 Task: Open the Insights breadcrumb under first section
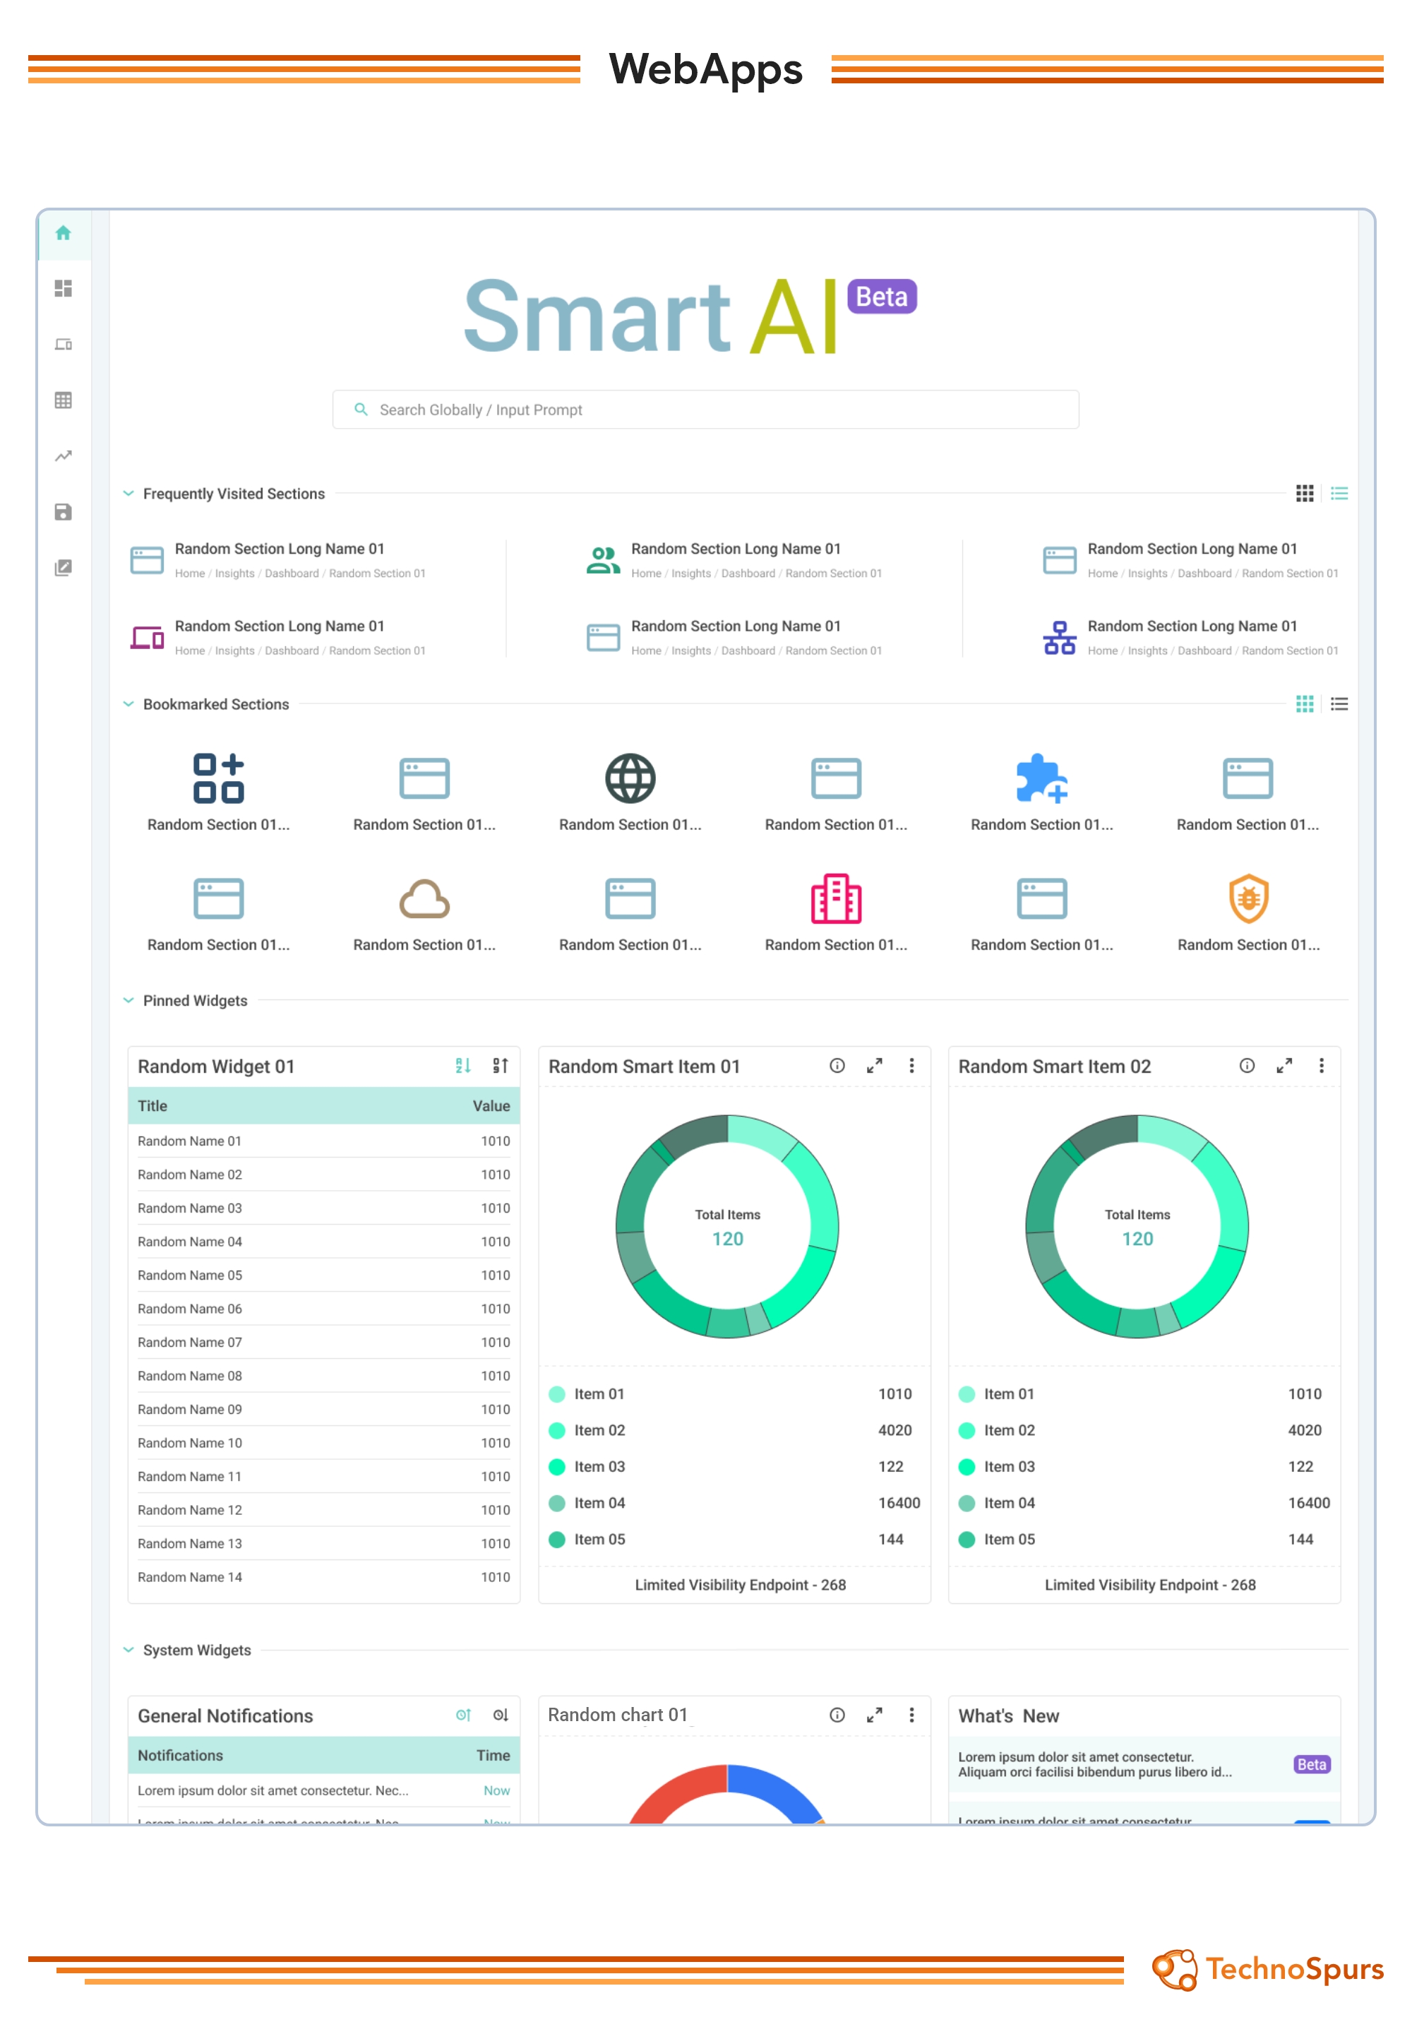(x=234, y=573)
